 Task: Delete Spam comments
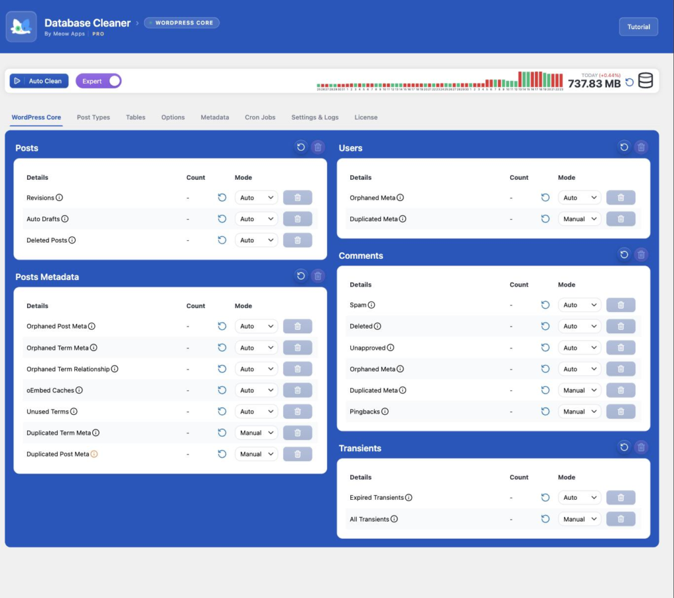point(621,304)
